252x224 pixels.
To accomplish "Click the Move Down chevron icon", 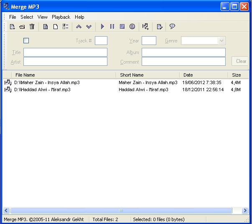I will [89, 27].
